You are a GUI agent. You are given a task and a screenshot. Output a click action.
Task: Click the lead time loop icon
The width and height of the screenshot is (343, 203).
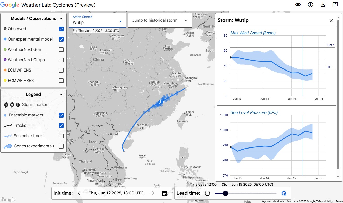tap(284, 193)
